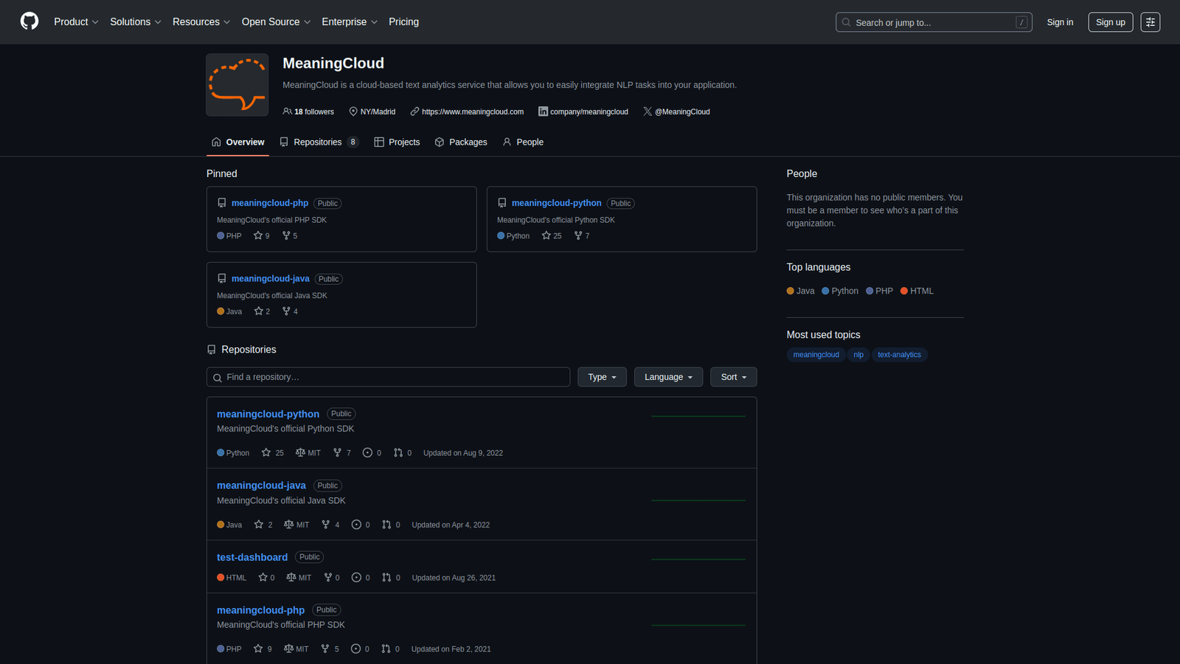Image resolution: width=1180 pixels, height=664 pixels.
Task: Open the Packages tab
Action: tap(461, 142)
